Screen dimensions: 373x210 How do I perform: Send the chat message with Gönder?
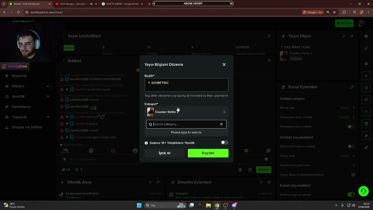click(263, 169)
